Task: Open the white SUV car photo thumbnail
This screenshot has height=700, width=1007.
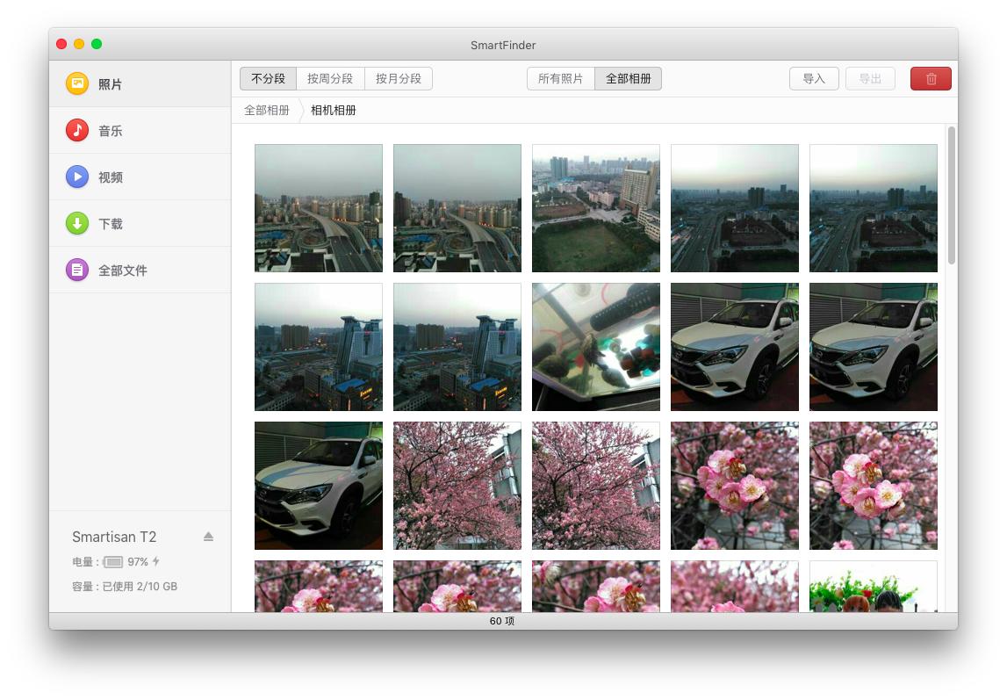Action: (x=735, y=346)
